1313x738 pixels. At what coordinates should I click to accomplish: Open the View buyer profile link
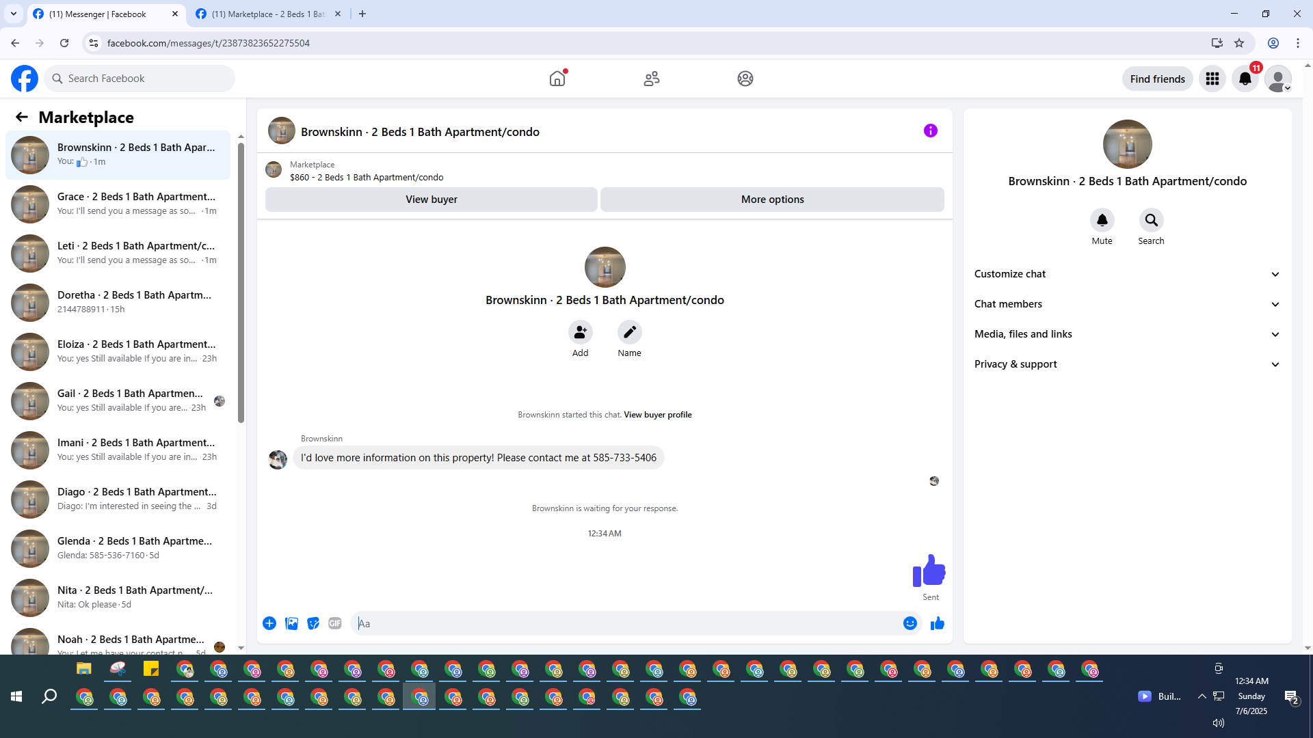tap(657, 415)
